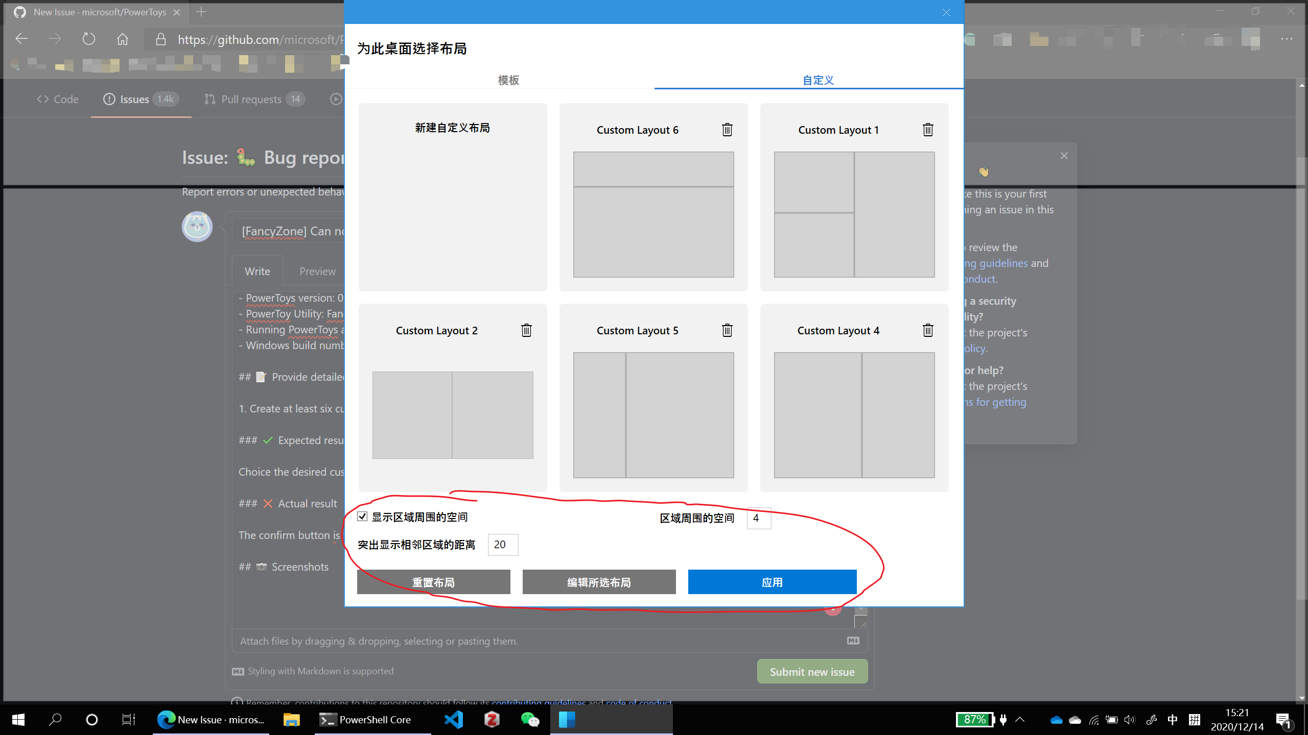The image size is (1308, 735).
Task: Click the 突出显示相邻区域的距离 value field
Action: pyautogui.click(x=502, y=544)
